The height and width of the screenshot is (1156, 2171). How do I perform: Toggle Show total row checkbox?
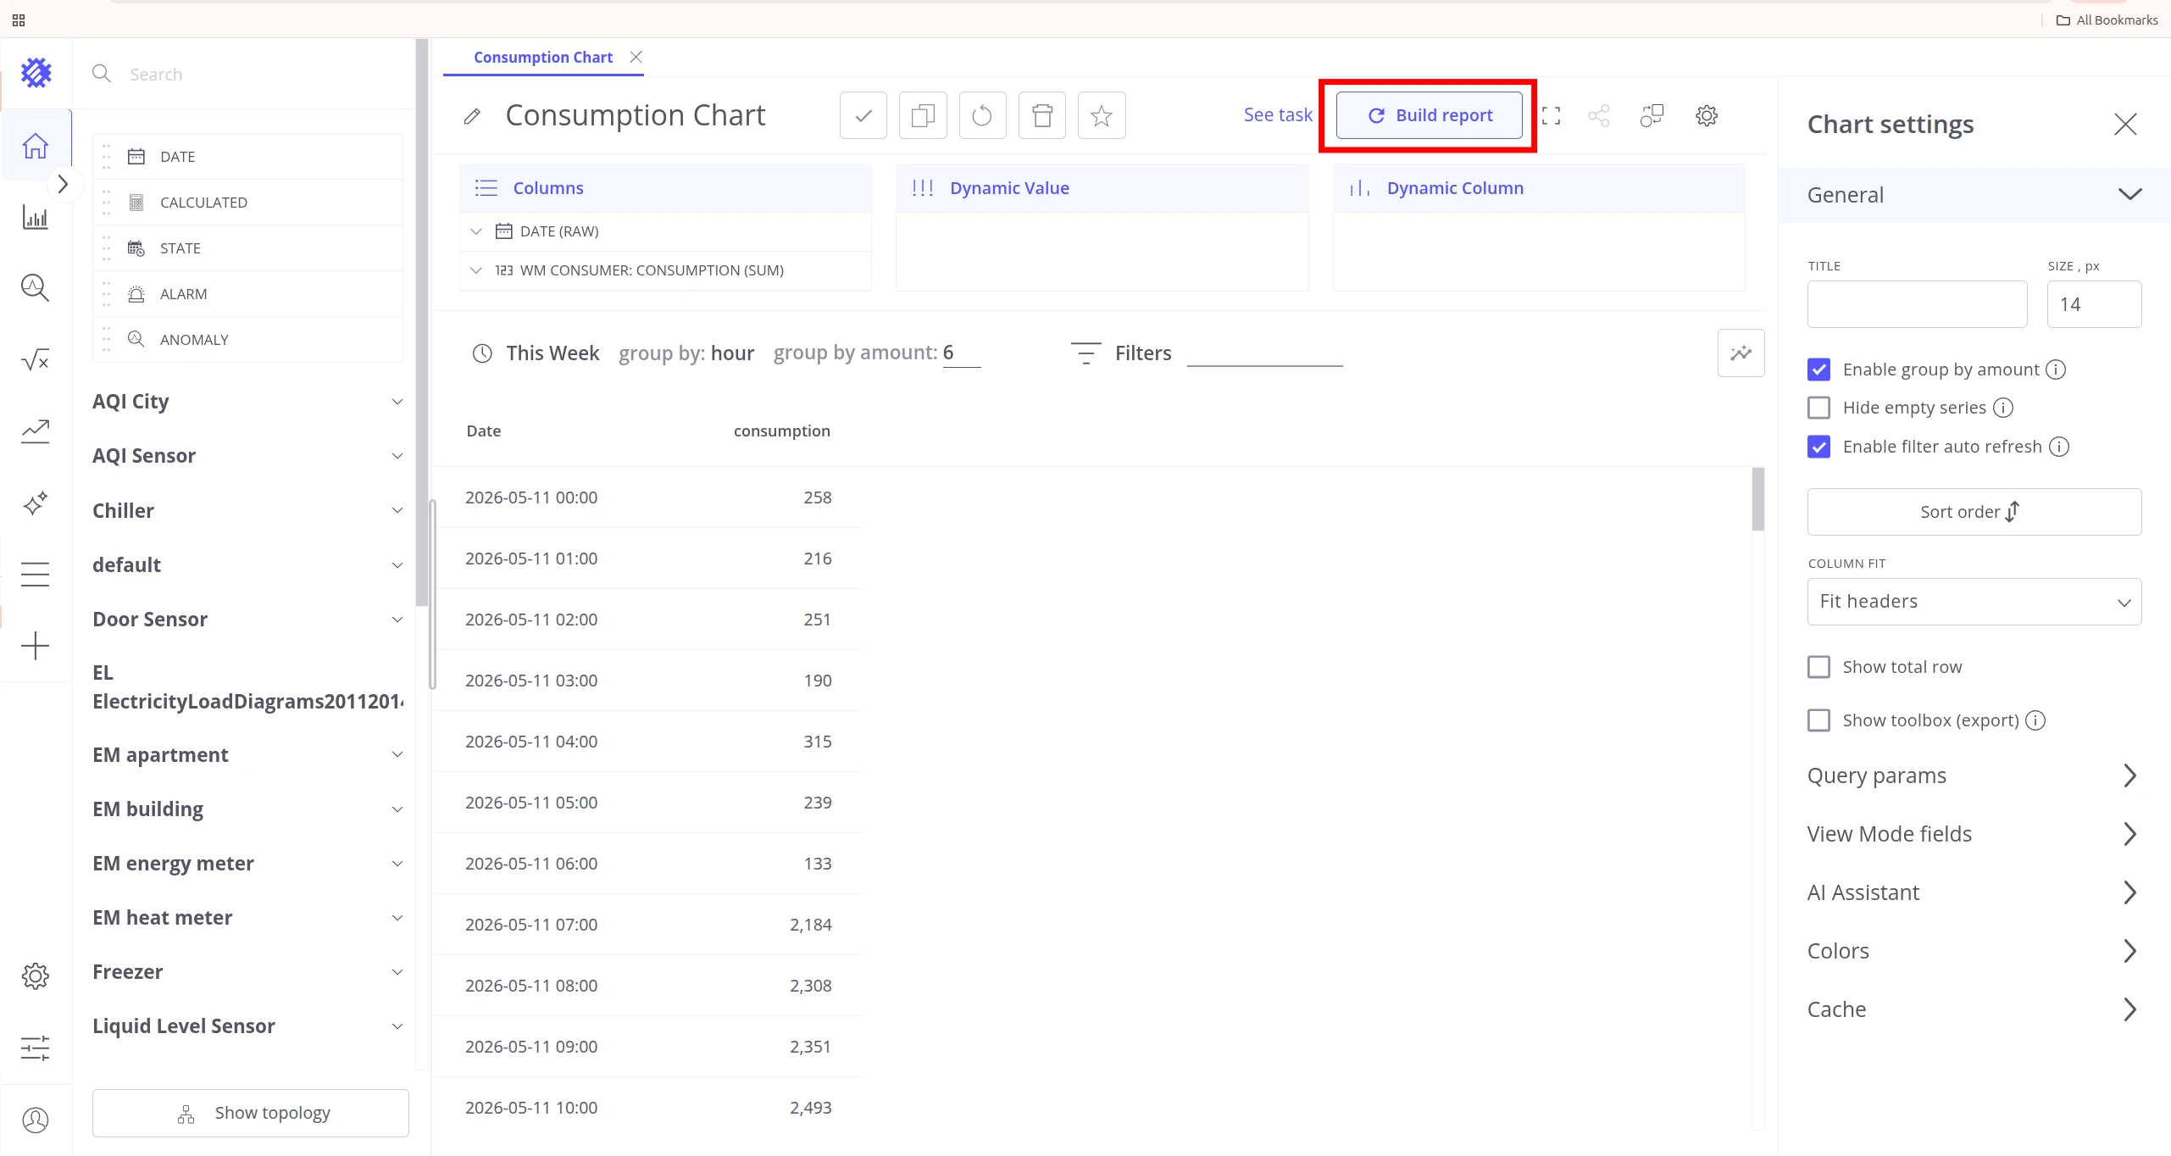pyautogui.click(x=1818, y=667)
